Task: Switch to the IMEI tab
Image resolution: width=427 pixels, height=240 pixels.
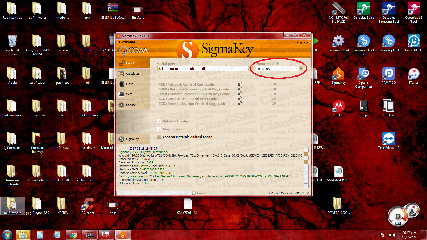Action: click(133, 94)
